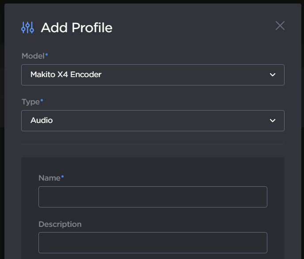The image size is (304, 259).
Task: Focus the Name input field
Action: pos(152,197)
